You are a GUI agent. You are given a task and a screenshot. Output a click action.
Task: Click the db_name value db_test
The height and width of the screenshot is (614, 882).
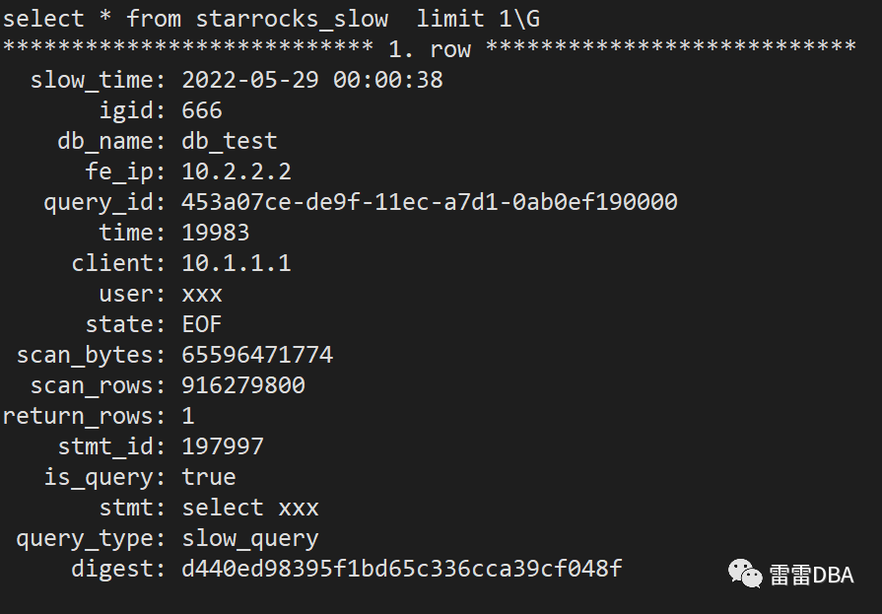230,141
